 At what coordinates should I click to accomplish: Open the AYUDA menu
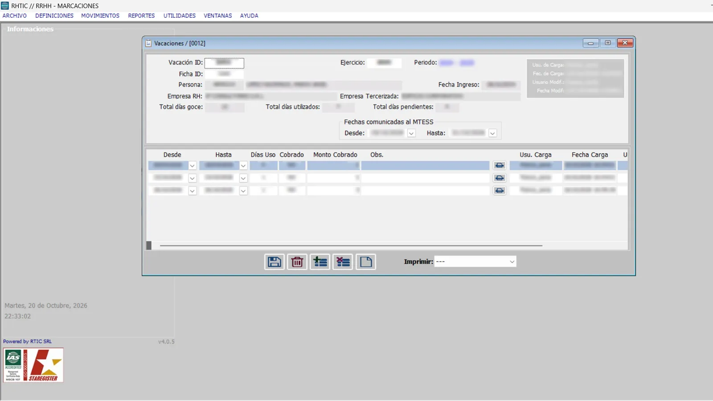pos(249,16)
